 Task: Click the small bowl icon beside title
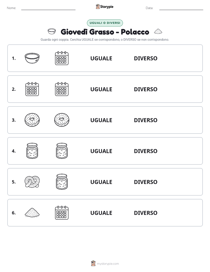click(52, 31)
